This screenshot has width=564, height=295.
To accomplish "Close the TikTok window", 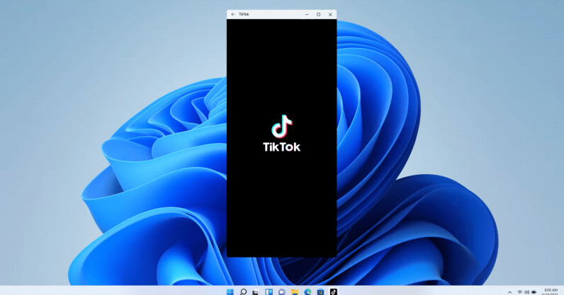I will pos(330,14).
